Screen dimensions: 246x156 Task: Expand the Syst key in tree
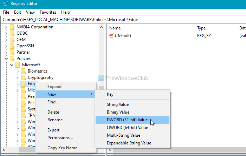click(x=18, y=109)
